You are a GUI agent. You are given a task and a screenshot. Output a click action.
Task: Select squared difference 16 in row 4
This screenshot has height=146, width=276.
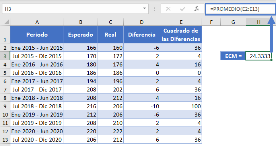[x=181, y=64]
